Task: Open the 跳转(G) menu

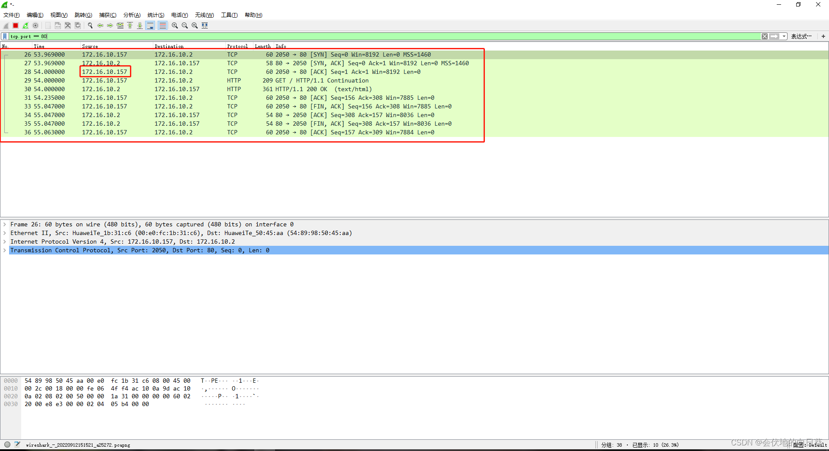Action: pos(83,15)
